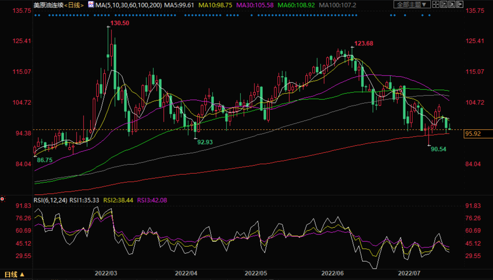Click the <日线> period label in chart title

tap(74, 5)
